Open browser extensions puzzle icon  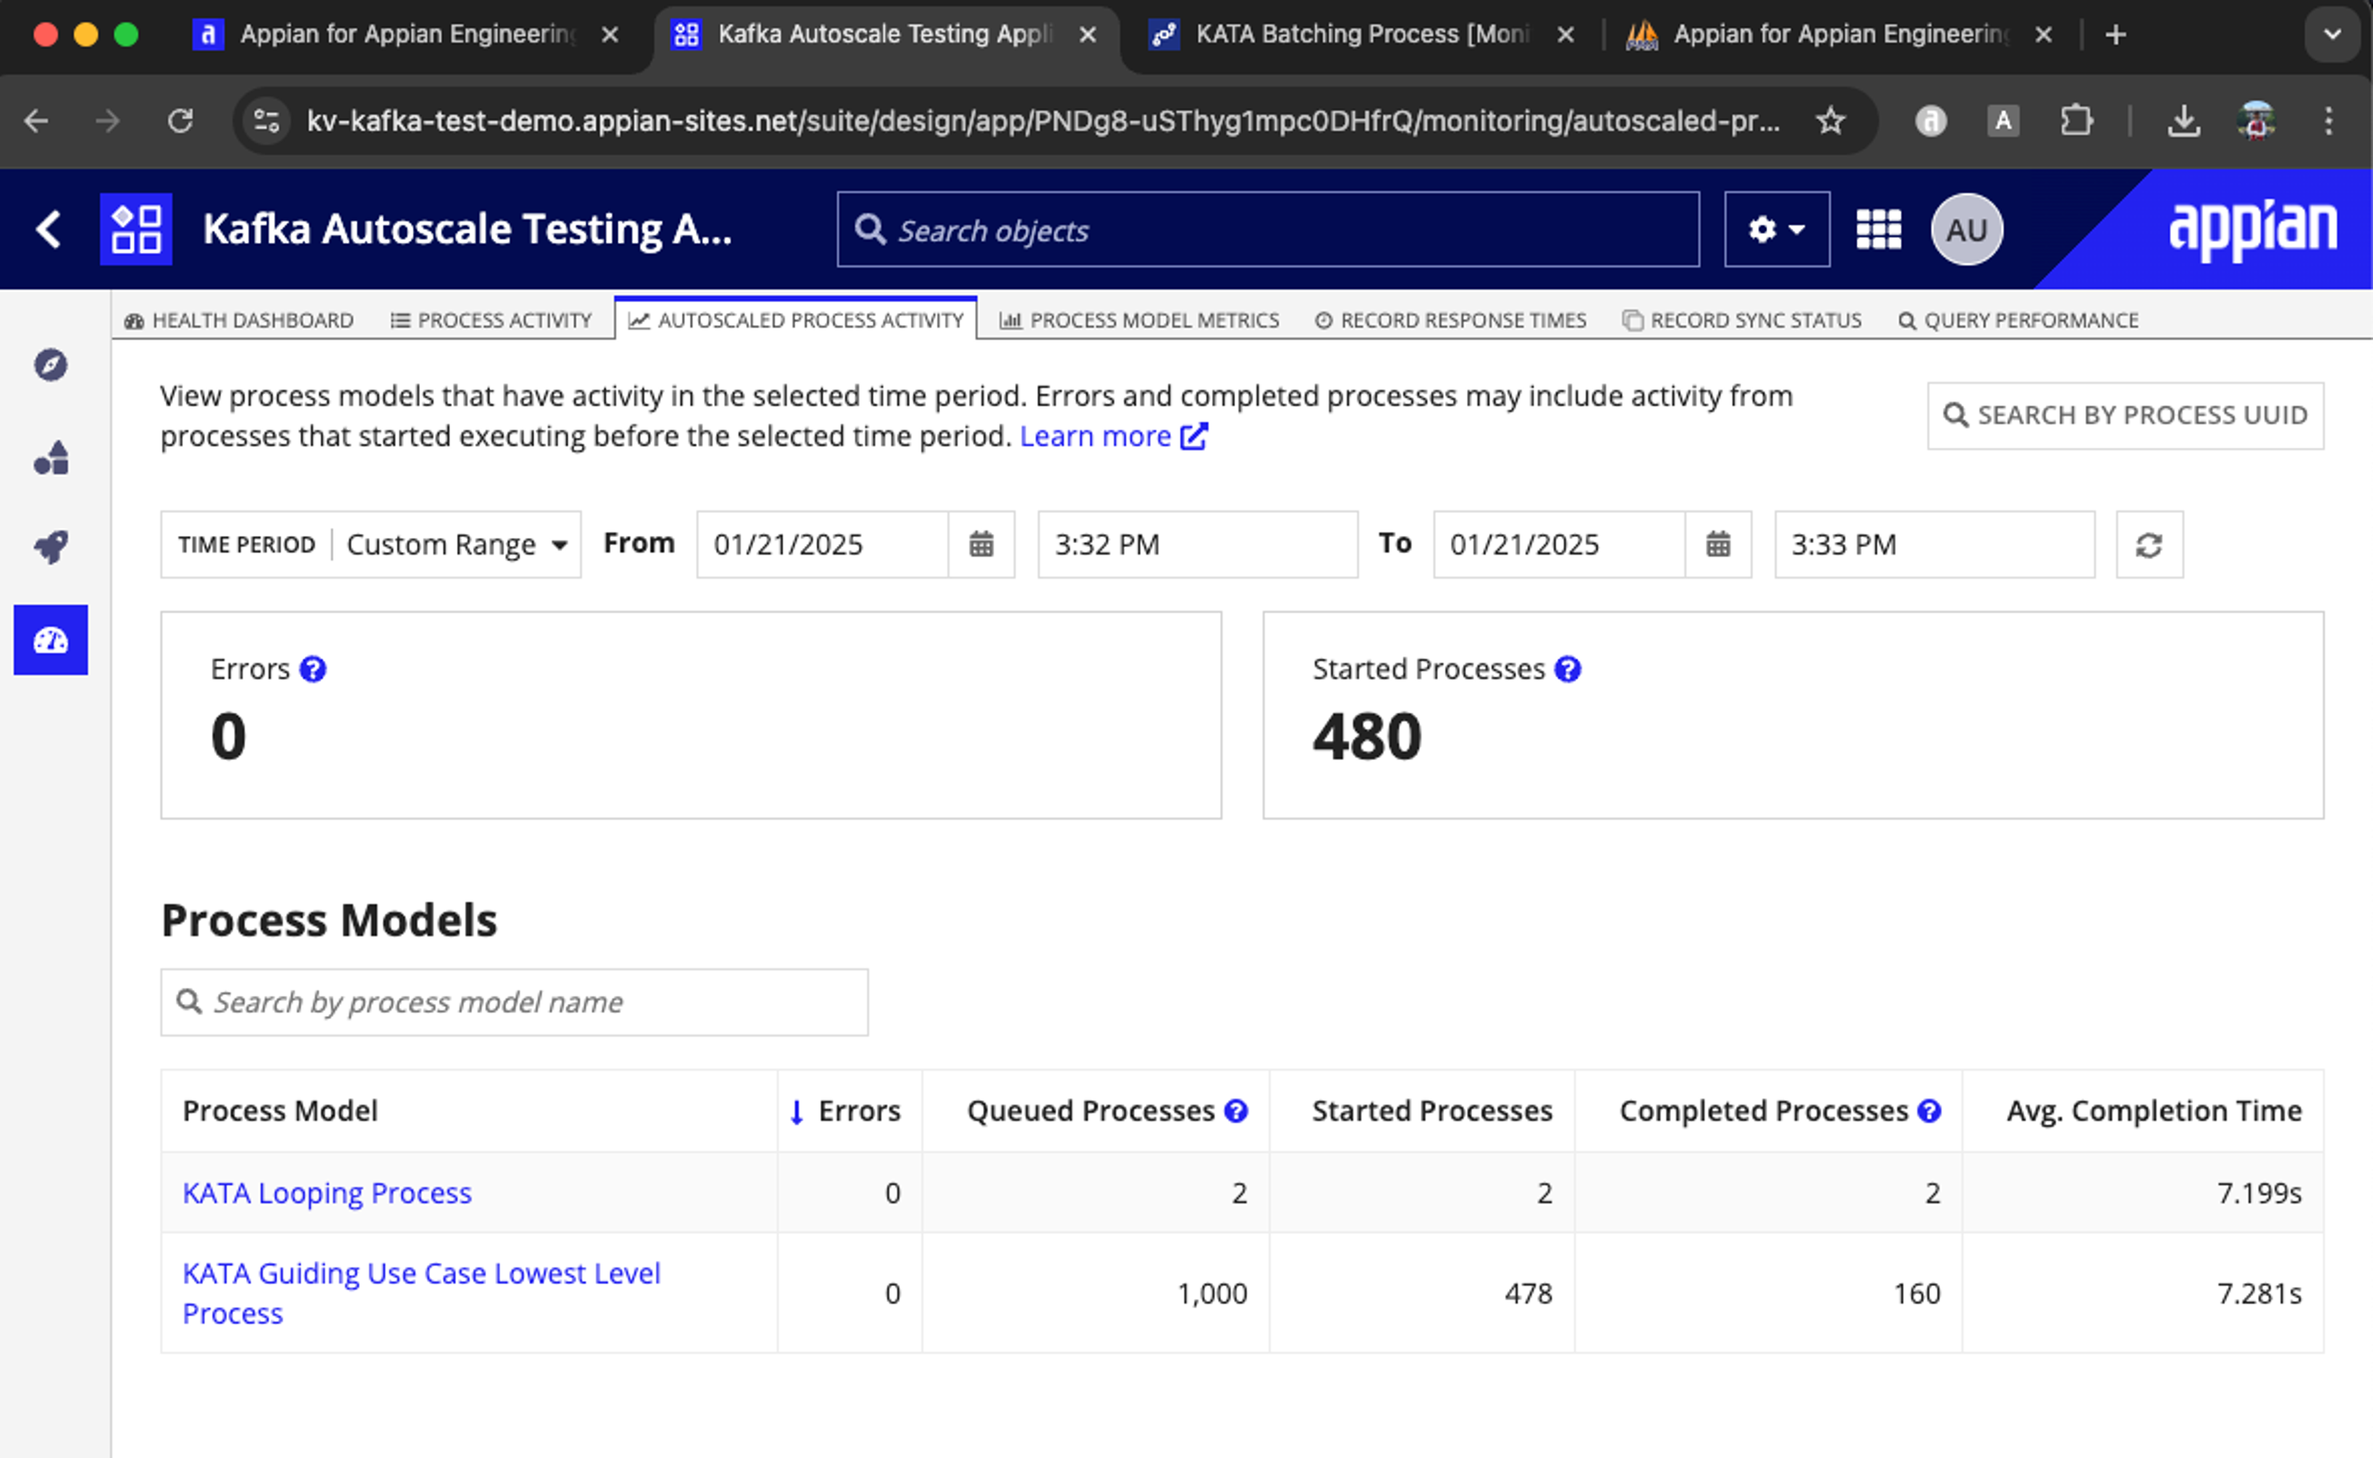(x=2076, y=121)
